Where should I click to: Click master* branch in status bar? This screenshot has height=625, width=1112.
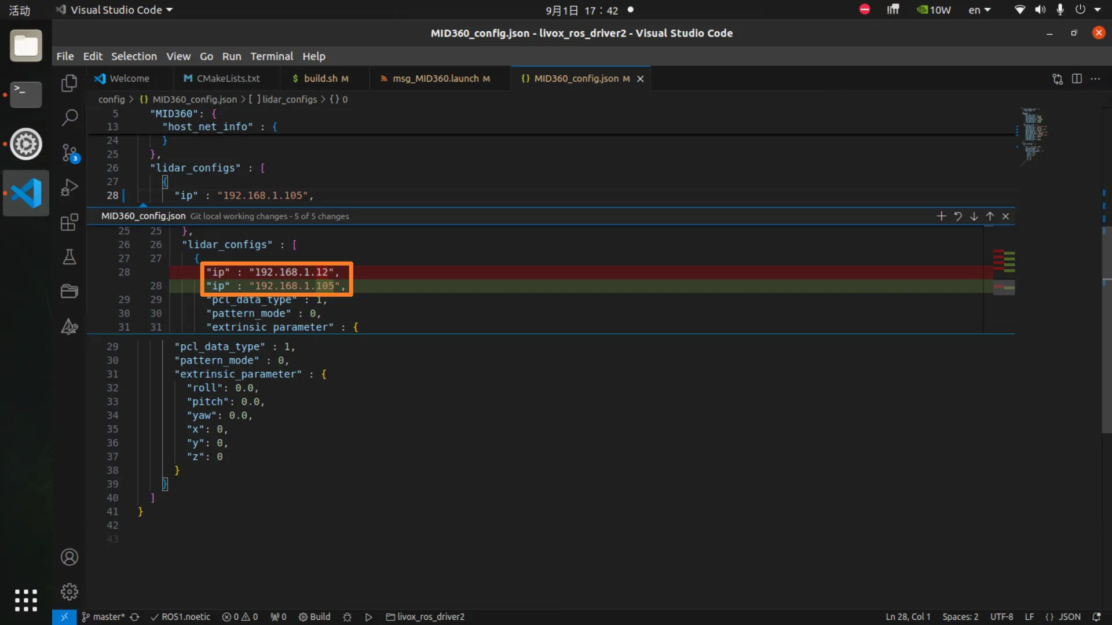103,617
